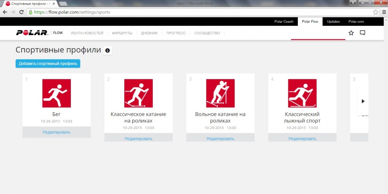Select the Polar Flow top tab
This screenshot has width=388, height=194.
tap(310, 22)
